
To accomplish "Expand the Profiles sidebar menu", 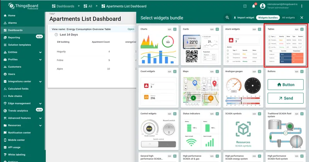I will tap(22, 60).
